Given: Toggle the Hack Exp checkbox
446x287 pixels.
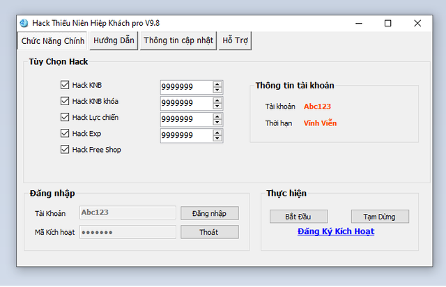Looking at the screenshot, I should pos(65,133).
